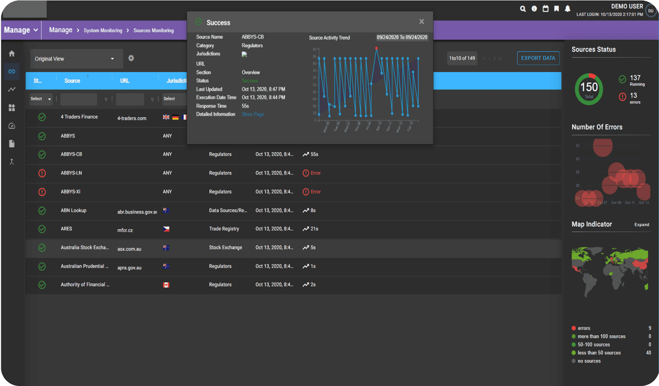Viewport: 659px width, 386px height.
Task: Click the home icon in left sidebar
Action: point(12,54)
